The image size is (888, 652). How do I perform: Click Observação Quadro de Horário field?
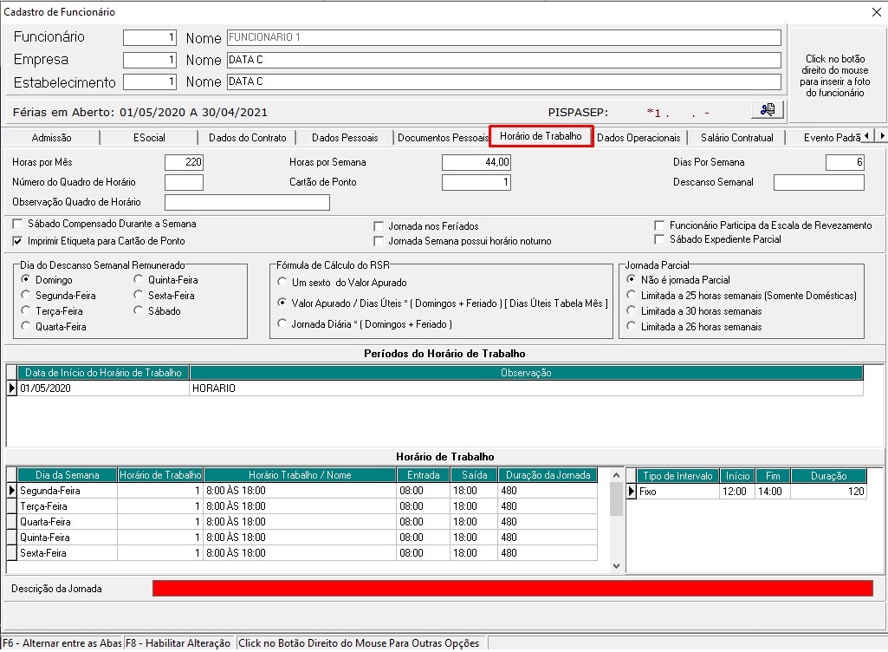coord(247,202)
